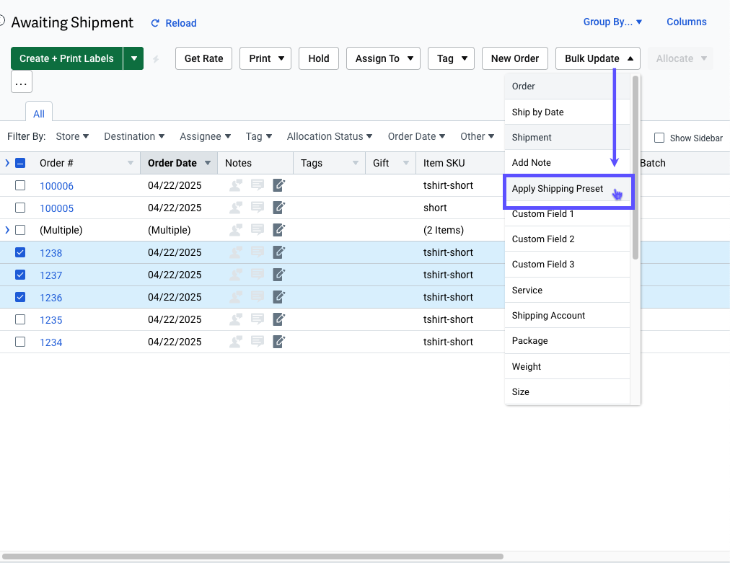
Task: Uncheck the box for order 1236
Action: (x=20, y=297)
